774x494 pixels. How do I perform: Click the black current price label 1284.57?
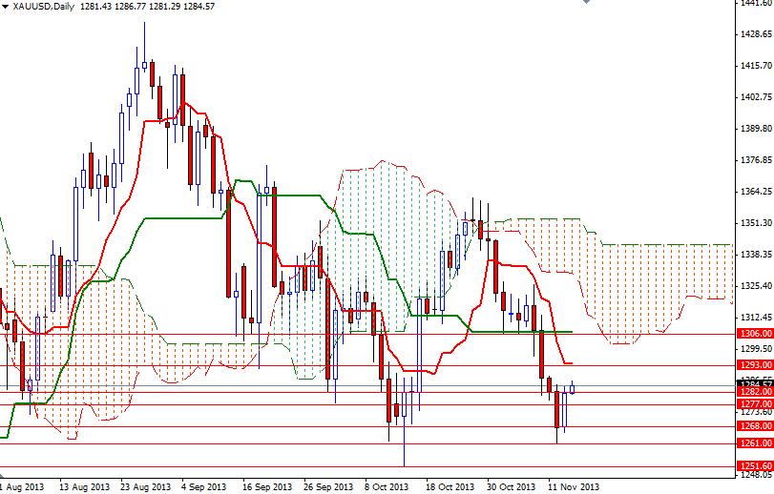755,383
